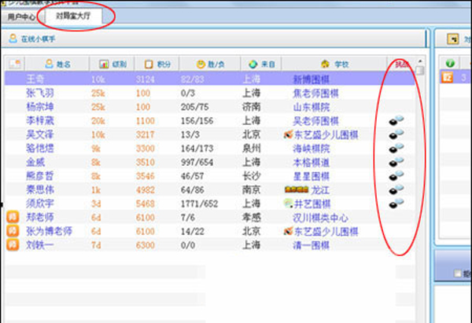This screenshot has width=472, height=323.
Task: Sort players by the 姓名 column header
Action: pos(57,64)
